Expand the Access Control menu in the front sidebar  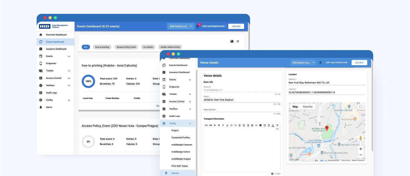click(190, 102)
